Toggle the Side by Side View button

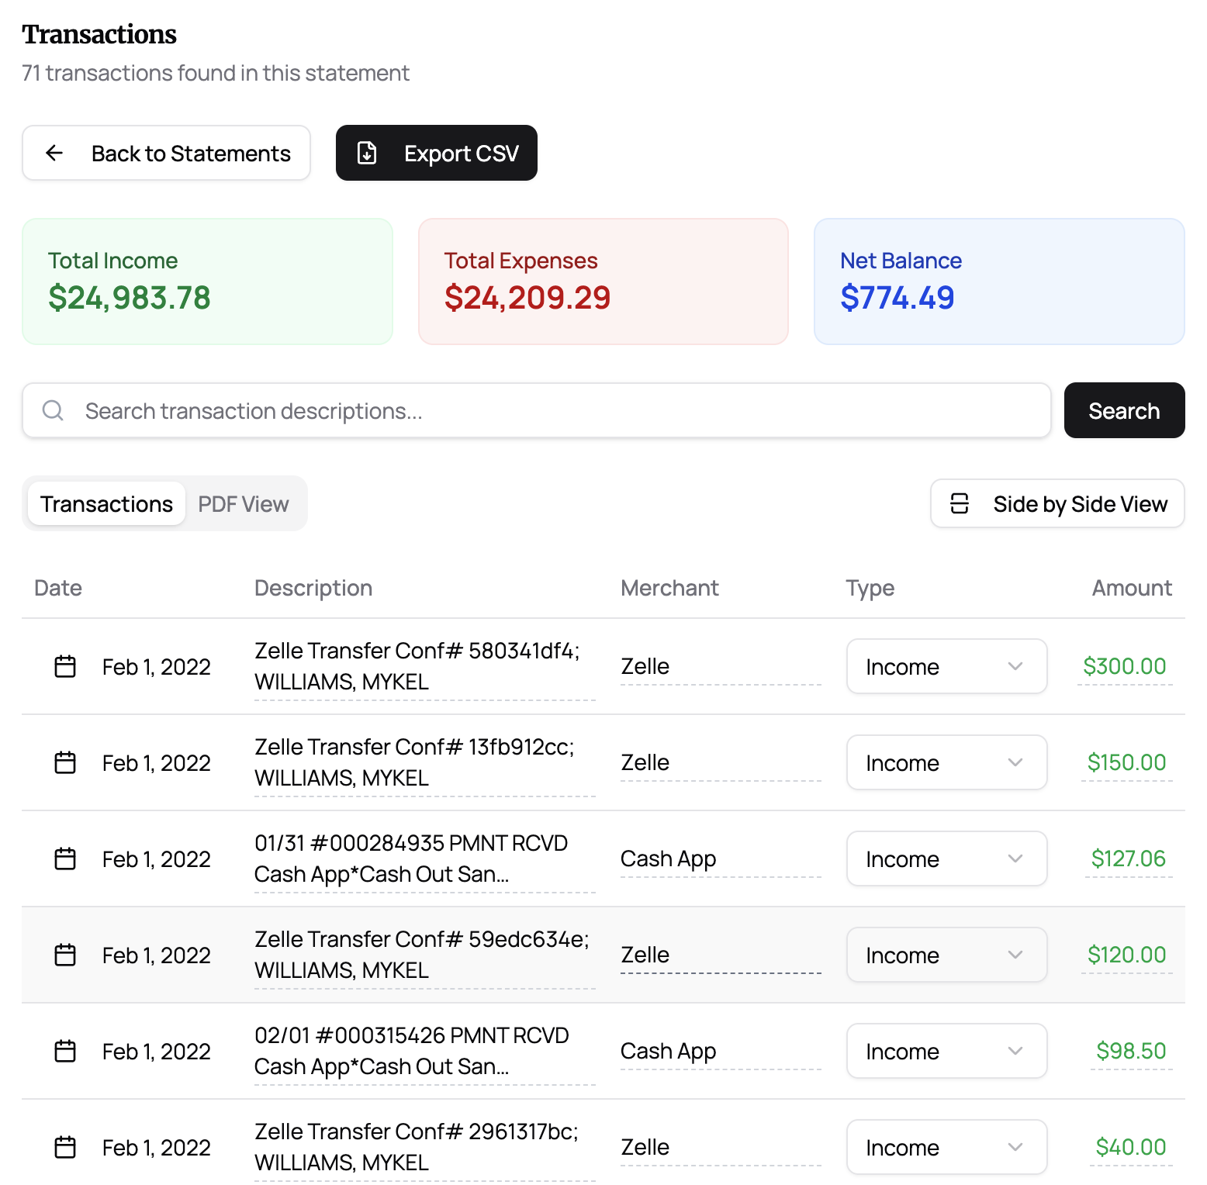[x=1057, y=503]
